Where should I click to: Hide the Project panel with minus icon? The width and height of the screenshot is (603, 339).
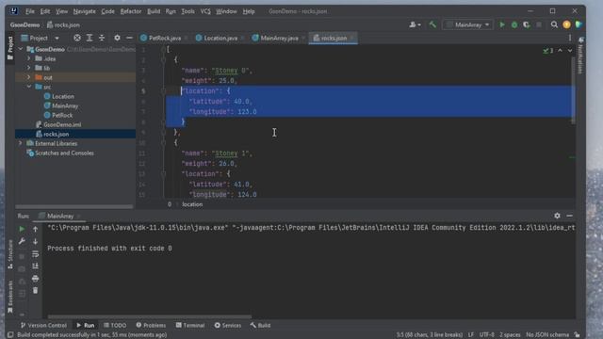(129, 38)
